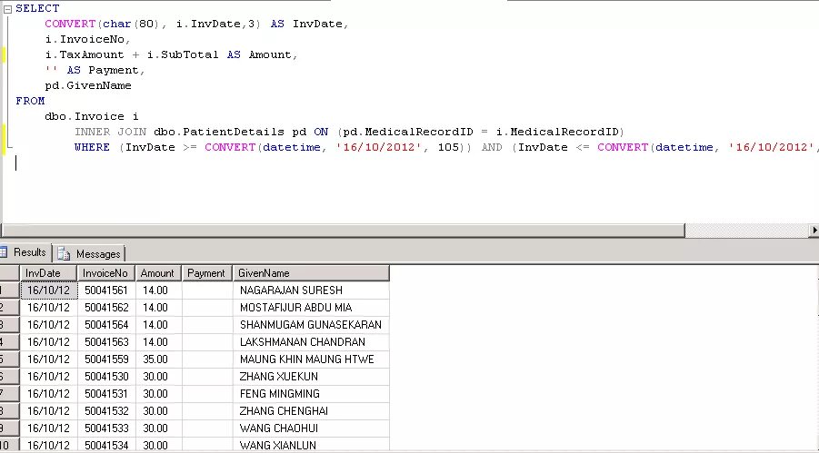
Task: Select cell 50041532 in InvoiceNo column
Action: point(106,410)
